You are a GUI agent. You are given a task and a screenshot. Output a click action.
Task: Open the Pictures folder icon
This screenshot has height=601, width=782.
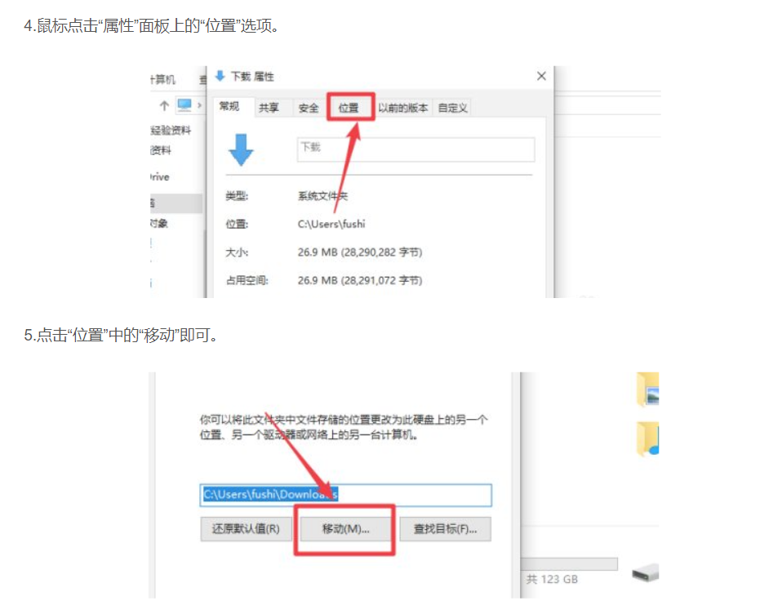point(648,390)
